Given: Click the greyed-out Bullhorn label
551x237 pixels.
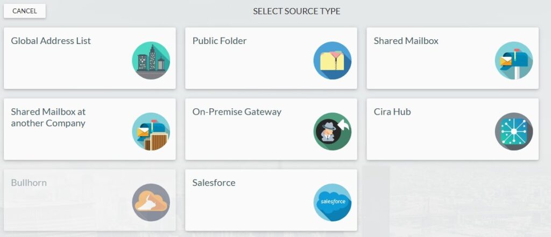Looking at the screenshot, I should point(29,183).
